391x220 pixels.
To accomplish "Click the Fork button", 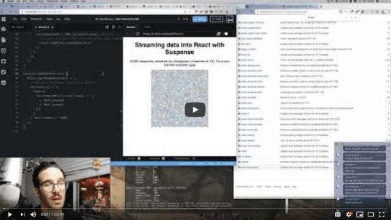I will [216, 19].
